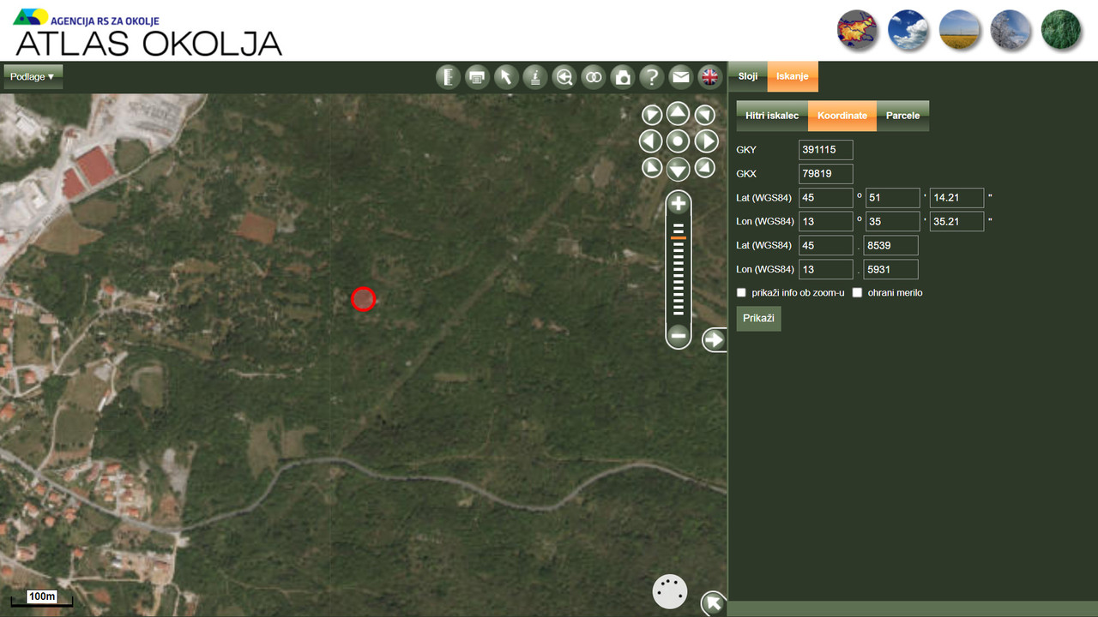This screenshot has width=1098, height=617.
Task: Switch to the Sloji tab
Action: coord(748,76)
